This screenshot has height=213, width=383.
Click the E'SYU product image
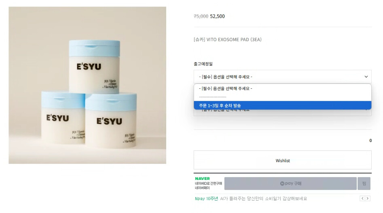pyautogui.click(x=87, y=85)
